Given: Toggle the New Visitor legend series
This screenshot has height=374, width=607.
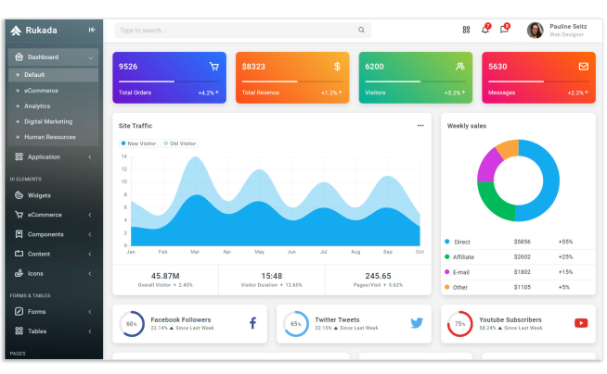Looking at the screenshot, I should pyautogui.click(x=139, y=143).
